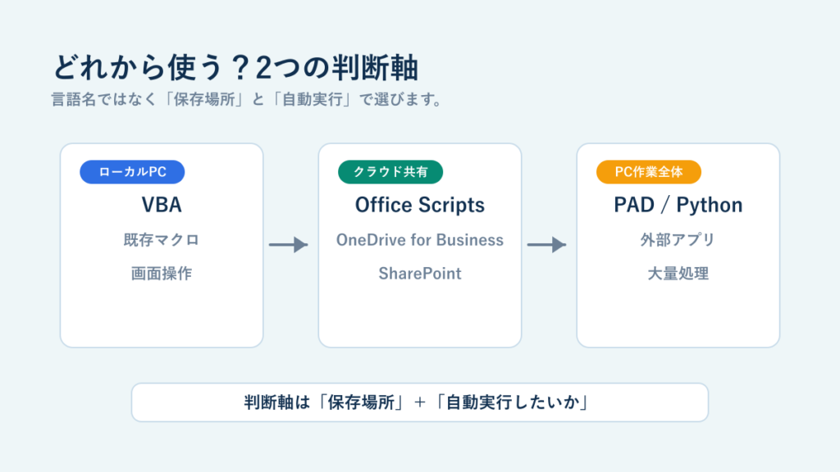
Task: Click the blue ローカルPC badge
Action: 132,172
